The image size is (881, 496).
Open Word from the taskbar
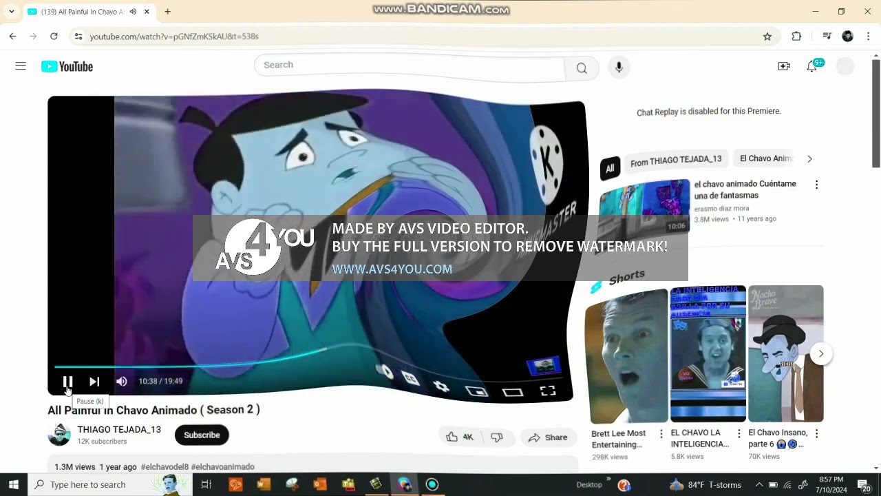[264, 484]
